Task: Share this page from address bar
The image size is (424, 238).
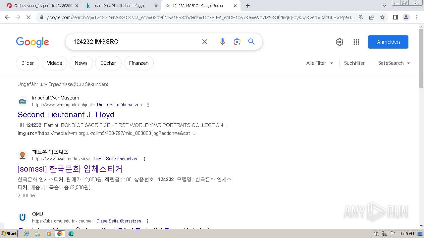Action: coord(372,17)
